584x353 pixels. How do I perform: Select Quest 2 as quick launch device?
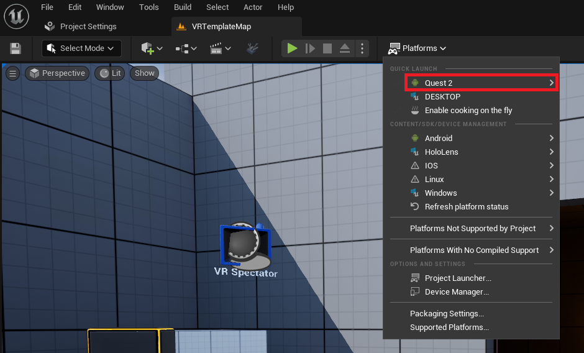click(x=481, y=83)
